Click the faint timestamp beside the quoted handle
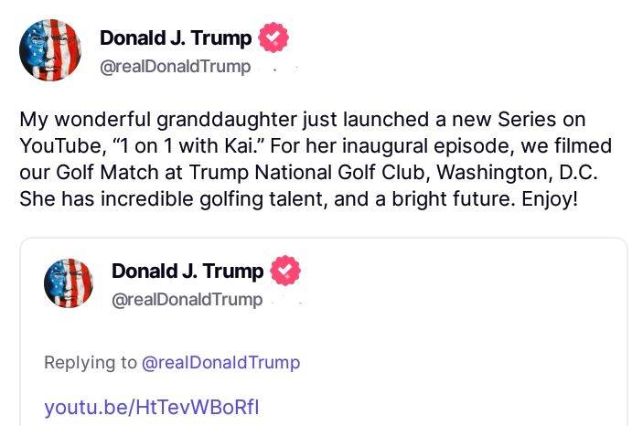Screen dimensions: 643x426 point(287,300)
